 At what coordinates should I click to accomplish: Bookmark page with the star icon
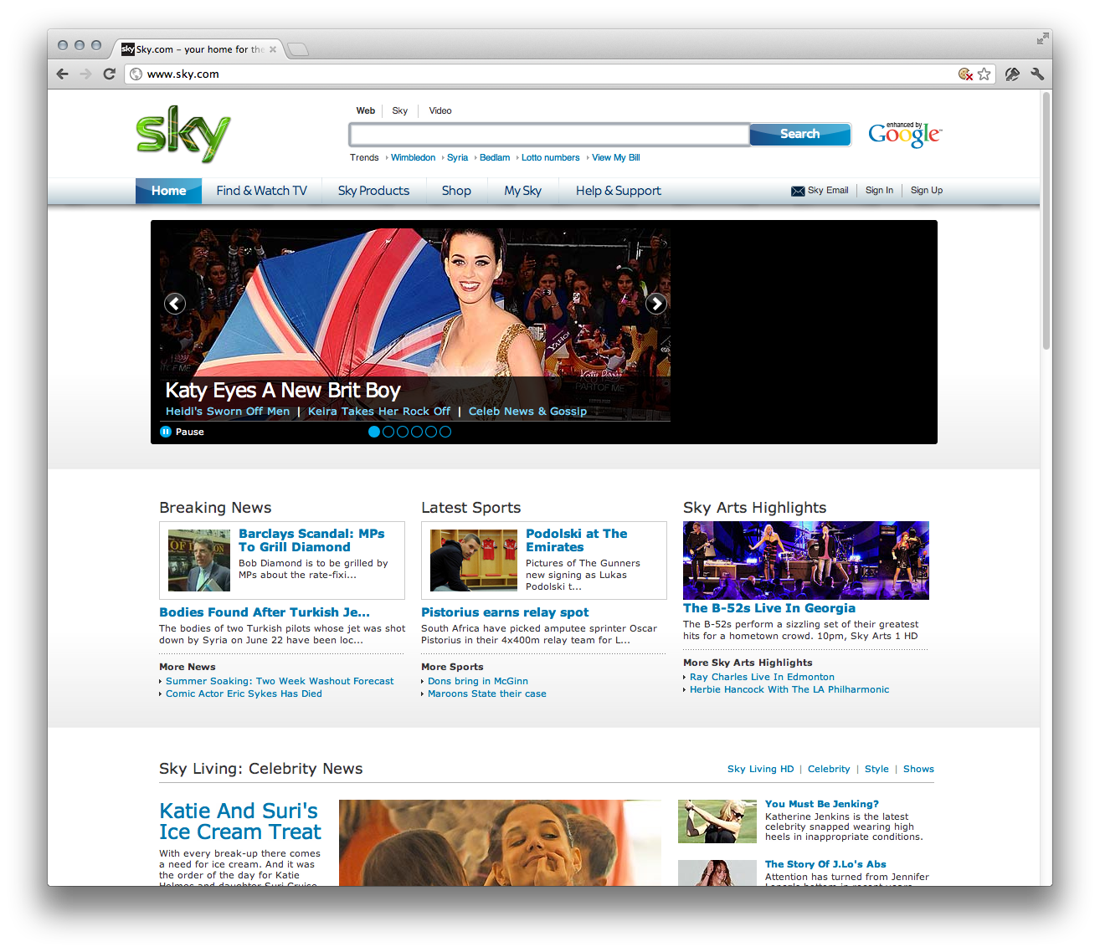[984, 74]
